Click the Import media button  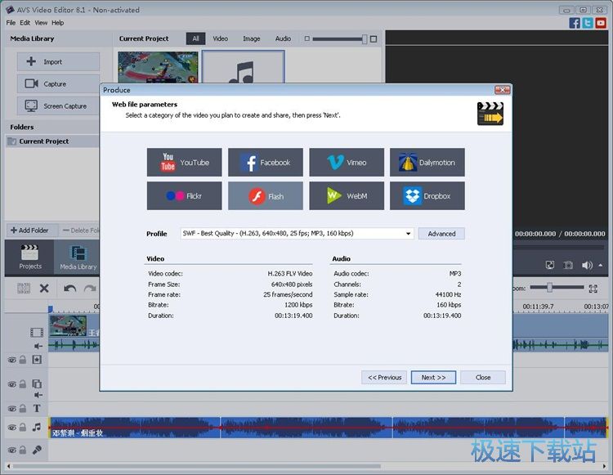click(58, 62)
